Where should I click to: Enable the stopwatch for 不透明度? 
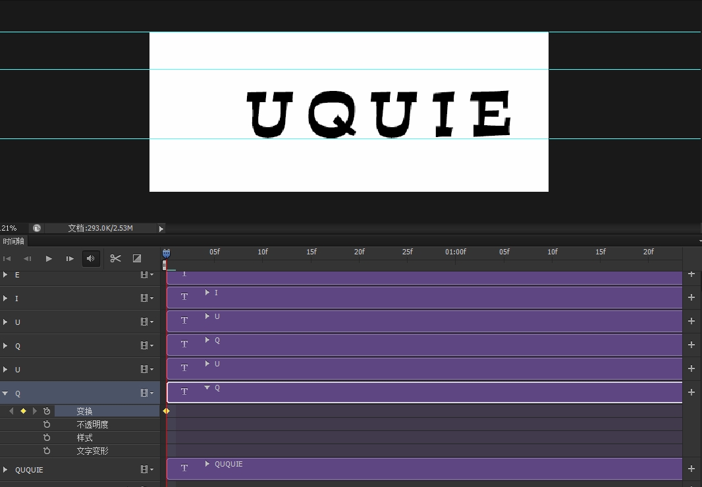tap(47, 424)
